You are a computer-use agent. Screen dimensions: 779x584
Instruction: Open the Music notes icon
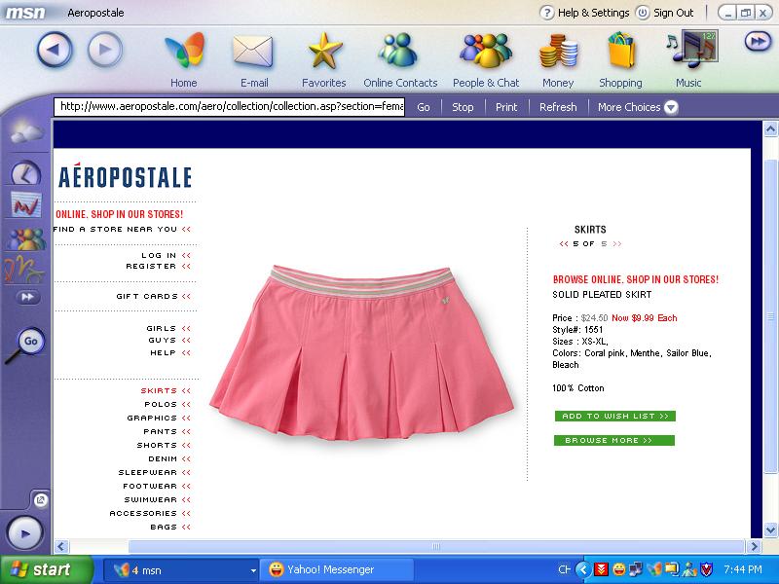691,49
